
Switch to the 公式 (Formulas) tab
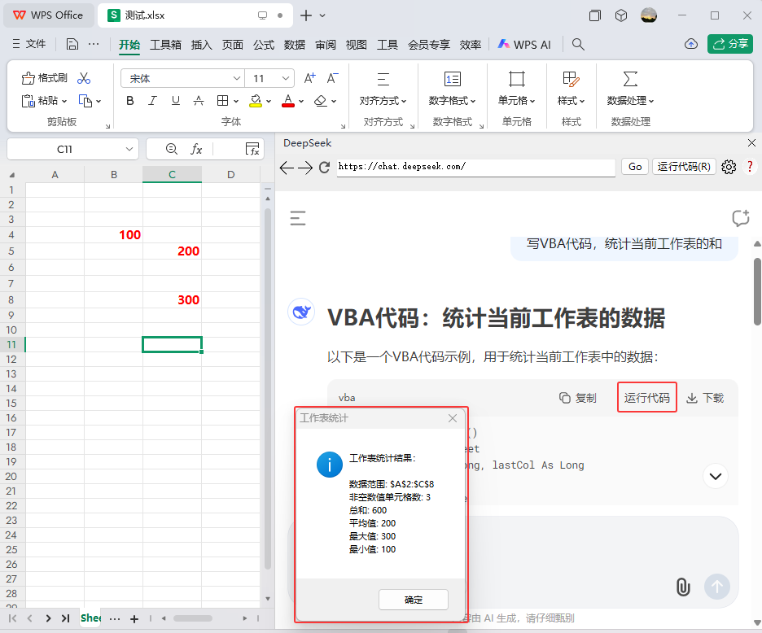coord(264,45)
